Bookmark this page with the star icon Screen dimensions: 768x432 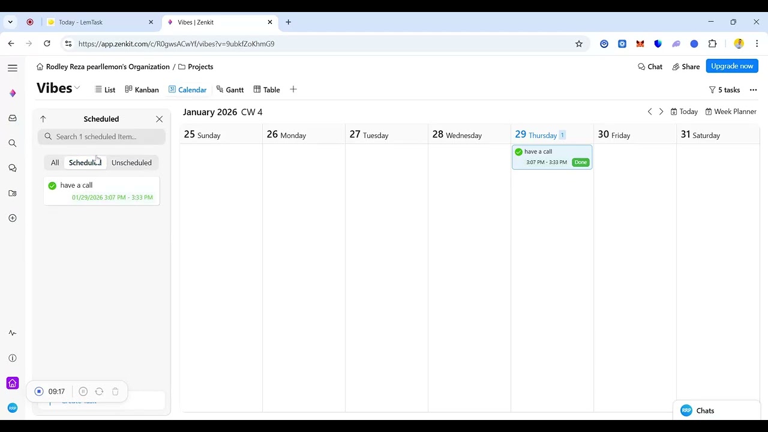click(579, 44)
